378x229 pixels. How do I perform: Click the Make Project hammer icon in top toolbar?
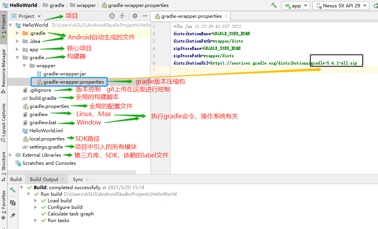pos(274,5)
